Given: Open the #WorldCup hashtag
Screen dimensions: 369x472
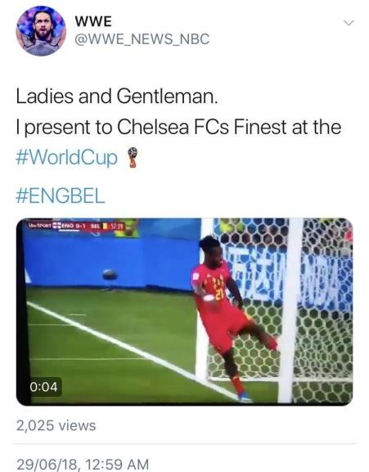Looking at the screenshot, I should (66, 157).
